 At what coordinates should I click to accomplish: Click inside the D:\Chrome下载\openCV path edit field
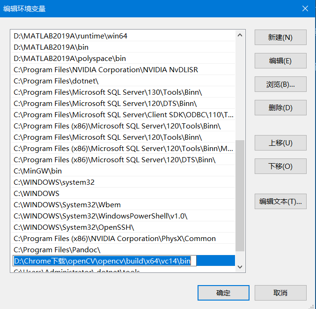click(104, 261)
